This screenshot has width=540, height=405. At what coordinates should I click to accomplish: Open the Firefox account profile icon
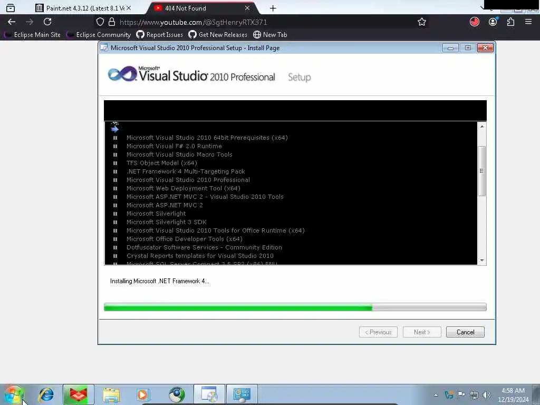(493, 22)
